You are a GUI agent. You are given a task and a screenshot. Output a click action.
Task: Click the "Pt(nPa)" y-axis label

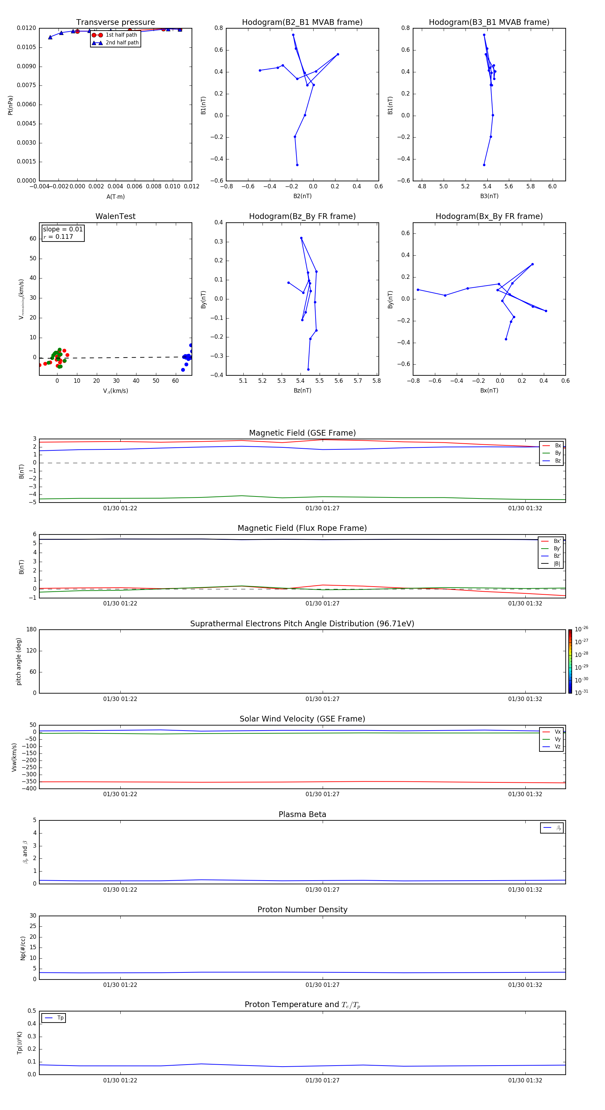(10, 105)
